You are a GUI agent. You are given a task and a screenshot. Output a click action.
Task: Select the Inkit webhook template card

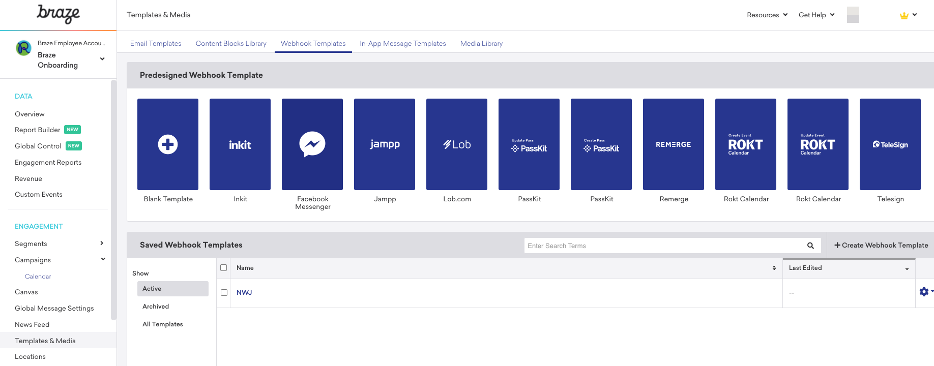tap(240, 144)
